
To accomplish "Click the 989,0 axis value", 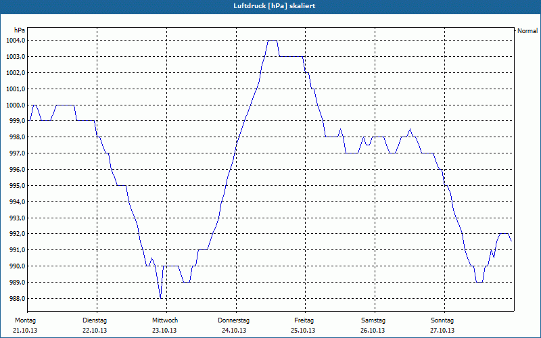I will [17, 283].
